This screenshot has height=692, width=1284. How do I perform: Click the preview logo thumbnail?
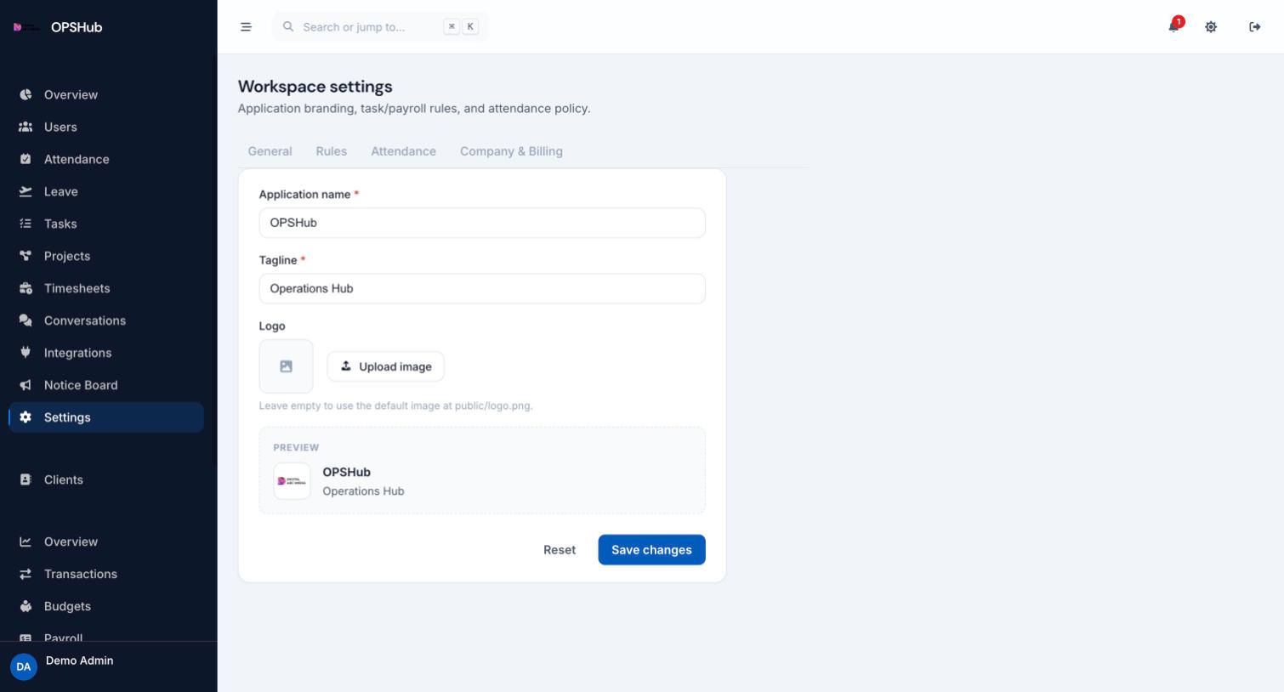click(x=292, y=481)
